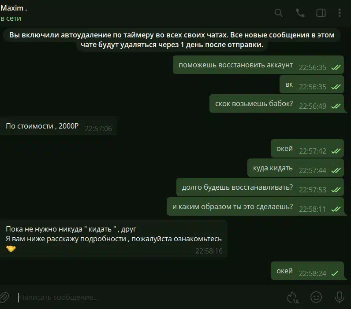Select the 'долго будешь восстанавливать?' message
The height and width of the screenshot is (309, 351).
260,187
